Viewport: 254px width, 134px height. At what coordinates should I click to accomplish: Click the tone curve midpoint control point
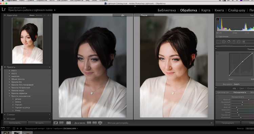click(x=242, y=62)
